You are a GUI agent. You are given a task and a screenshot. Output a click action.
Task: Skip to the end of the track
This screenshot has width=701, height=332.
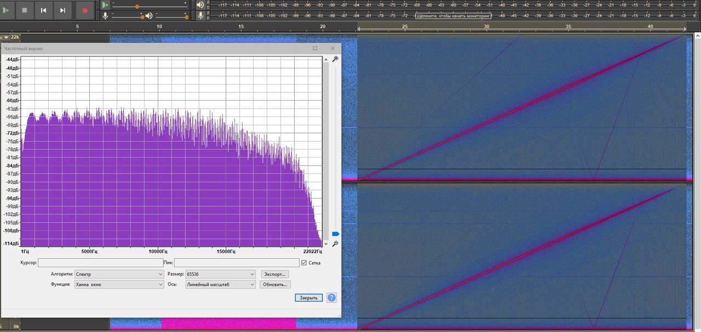[62, 10]
